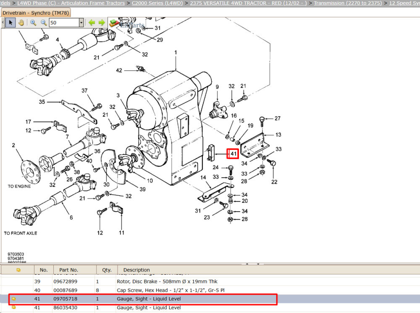Click callout 42 in the diagram
Viewport: 420px width, 313px height.
point(119,70)
